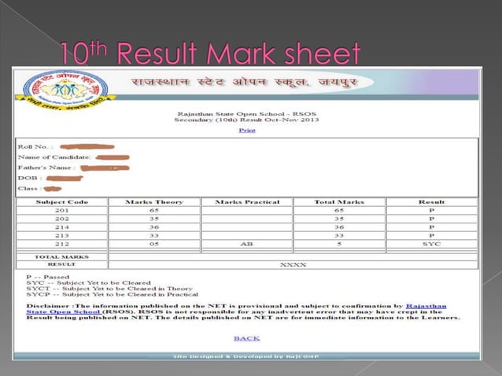The height and width of the screenshot is (376, 502).
Task: Click 'Secondary (10th) Result Oct-Nov 2013' heading
Action: pos(246,120)
